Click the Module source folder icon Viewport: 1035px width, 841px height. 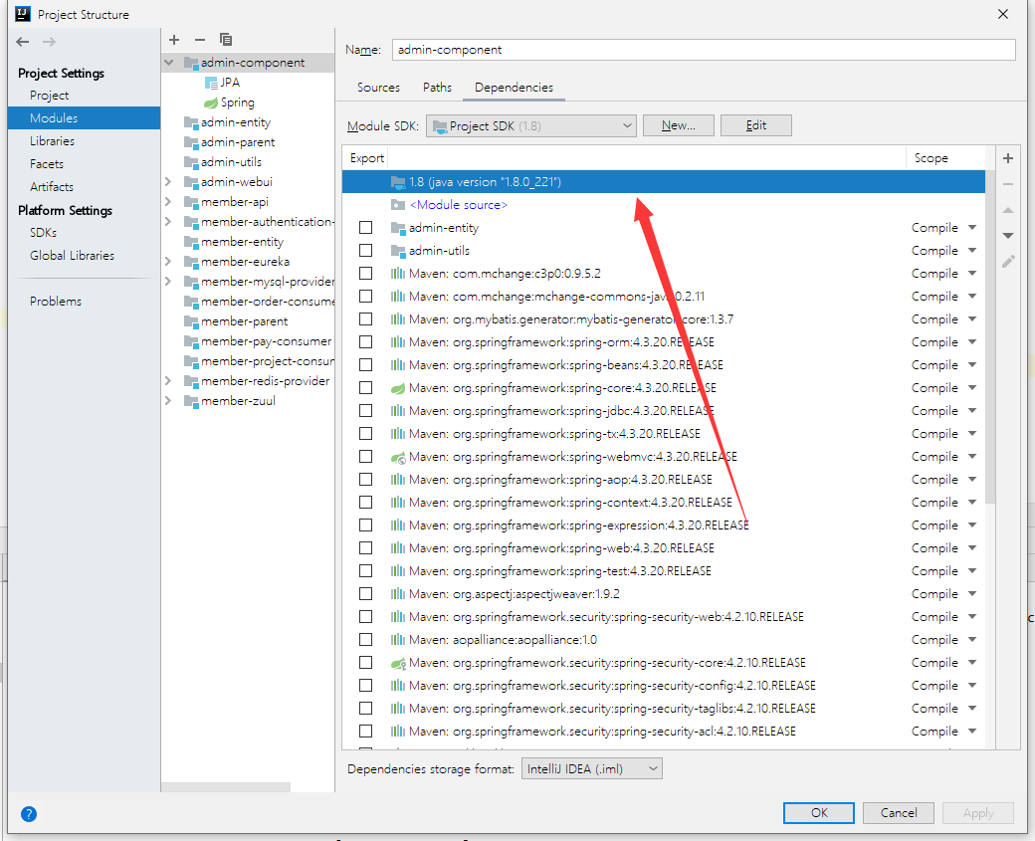click(x=397, y=205)
